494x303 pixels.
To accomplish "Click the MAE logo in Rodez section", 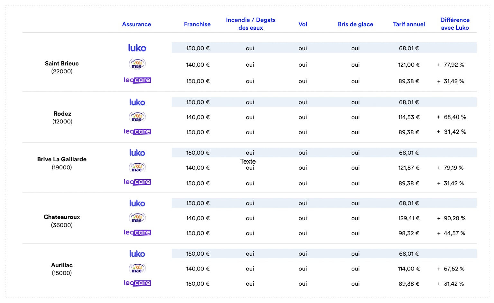I will (137, 117).
